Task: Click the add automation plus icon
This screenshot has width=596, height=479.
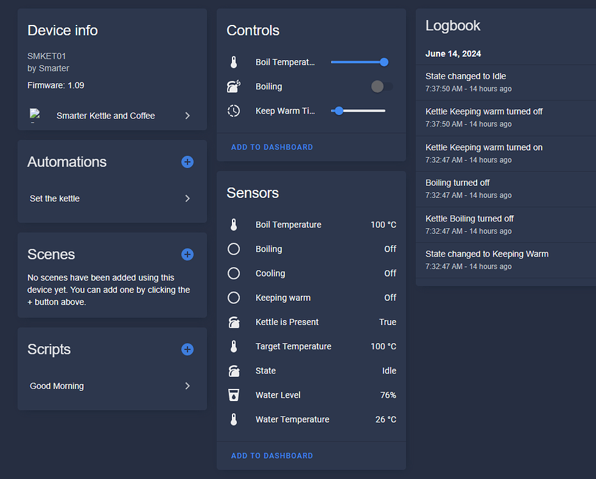Action: point(187,162)
